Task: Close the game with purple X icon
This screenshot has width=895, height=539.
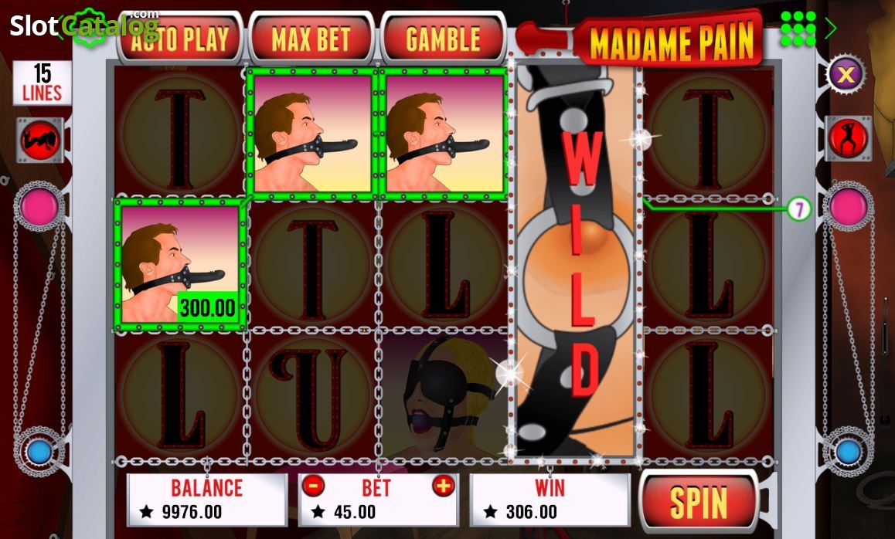Action: tap(846, 74)
